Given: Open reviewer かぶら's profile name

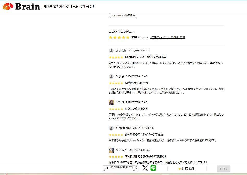Looking at the screenshot, I should [x=120, y=76].
